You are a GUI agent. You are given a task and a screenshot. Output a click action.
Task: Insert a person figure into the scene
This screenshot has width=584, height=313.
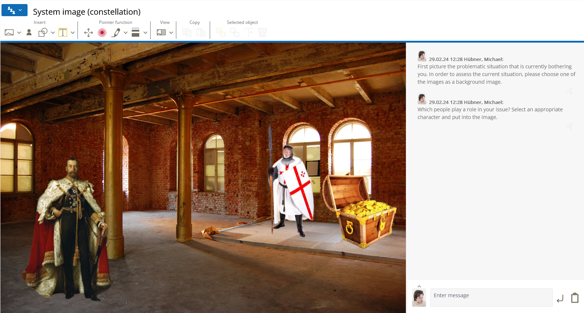coord(29,33)
